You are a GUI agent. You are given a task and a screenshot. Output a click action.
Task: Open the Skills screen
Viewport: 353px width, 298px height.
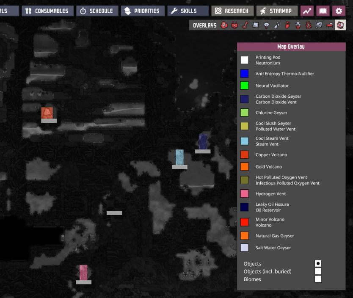tap(188, 11)
